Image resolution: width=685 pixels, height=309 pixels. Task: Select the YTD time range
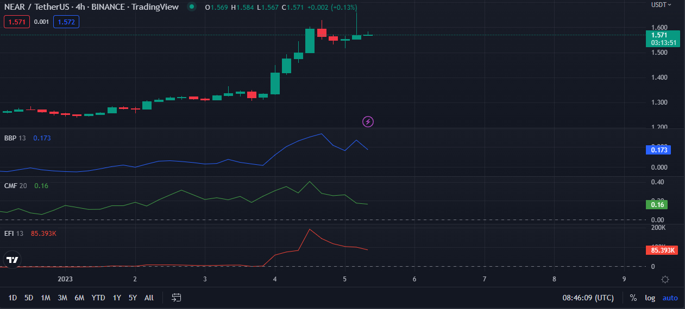[x=98, y=298]
